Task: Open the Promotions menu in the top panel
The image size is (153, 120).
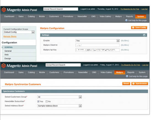Action: click(68, 17)
